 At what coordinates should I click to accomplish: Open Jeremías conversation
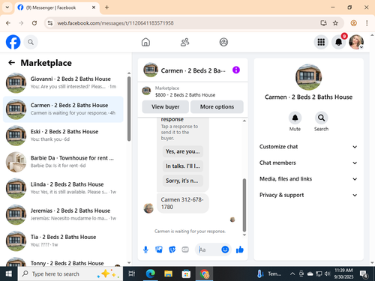(63, 214)
